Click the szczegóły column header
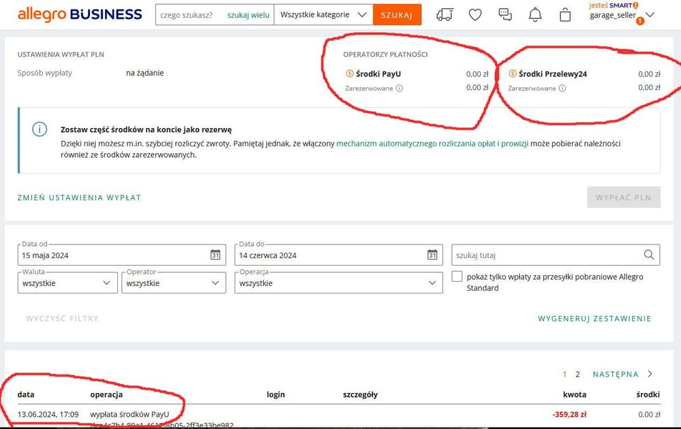 [360, 394]
